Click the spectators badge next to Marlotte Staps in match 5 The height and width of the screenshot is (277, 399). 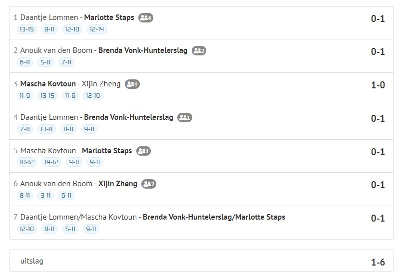143,151
